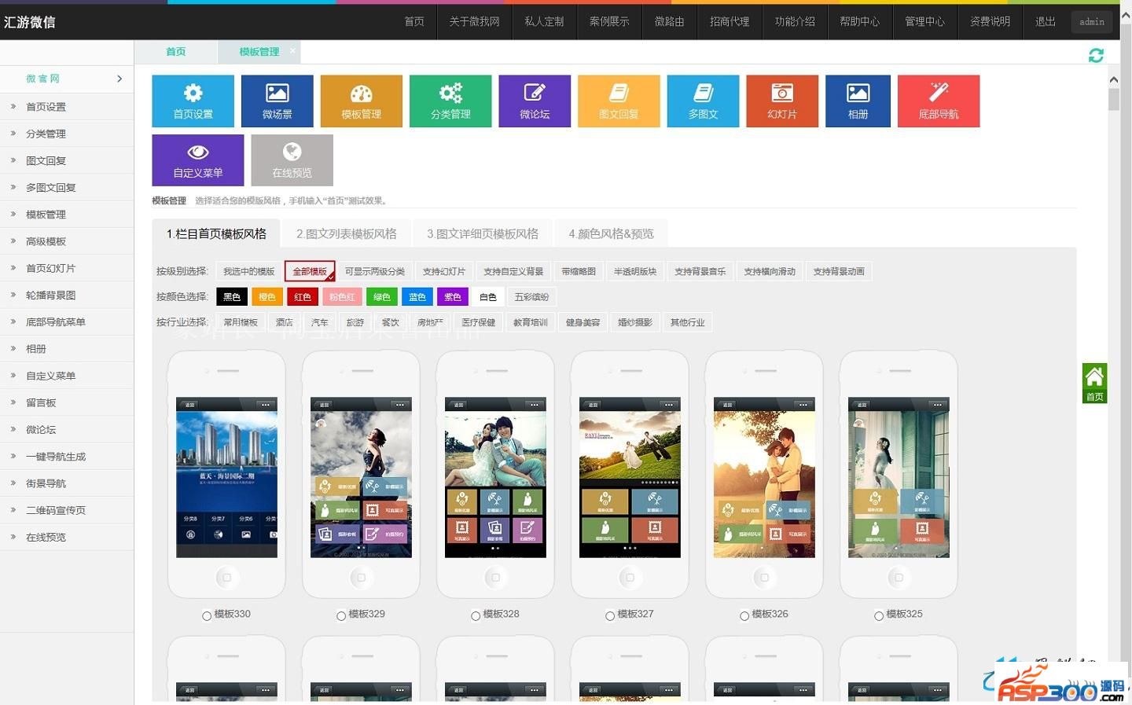
Task: Open the 微场景 picture tile
Action: point(277,101)
